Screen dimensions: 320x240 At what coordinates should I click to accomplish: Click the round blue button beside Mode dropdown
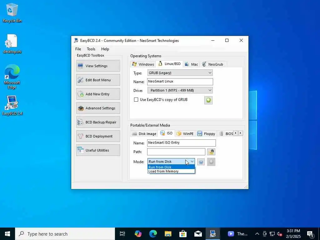[x=201, y=162]
